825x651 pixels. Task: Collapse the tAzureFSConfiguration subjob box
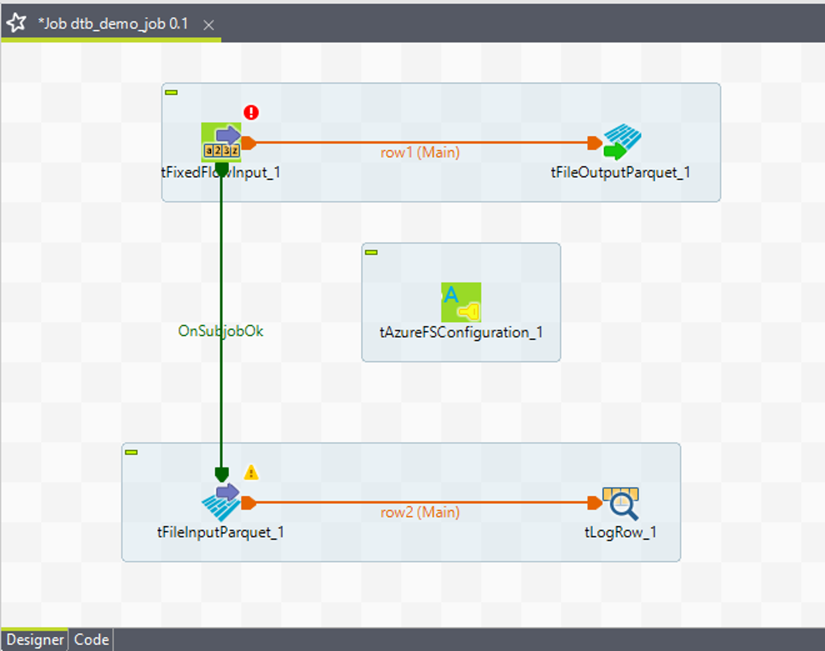click(371, 252)
